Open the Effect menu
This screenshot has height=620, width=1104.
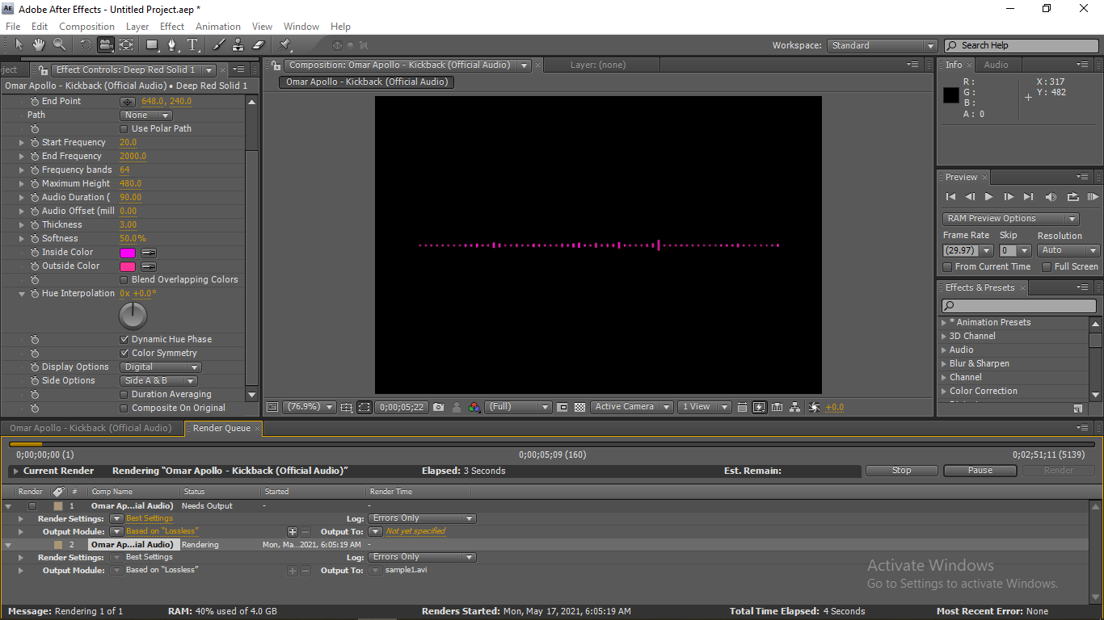click(x=172, y=27)
